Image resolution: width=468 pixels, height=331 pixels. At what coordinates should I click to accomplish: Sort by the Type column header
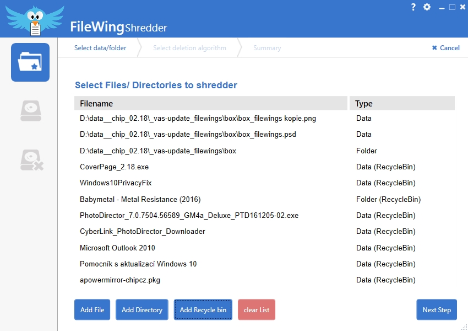402,104
